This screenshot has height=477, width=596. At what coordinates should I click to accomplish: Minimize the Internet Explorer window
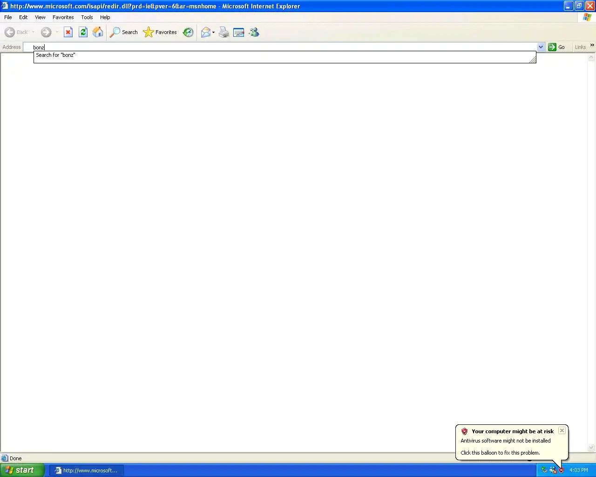[x=569, y=6]
